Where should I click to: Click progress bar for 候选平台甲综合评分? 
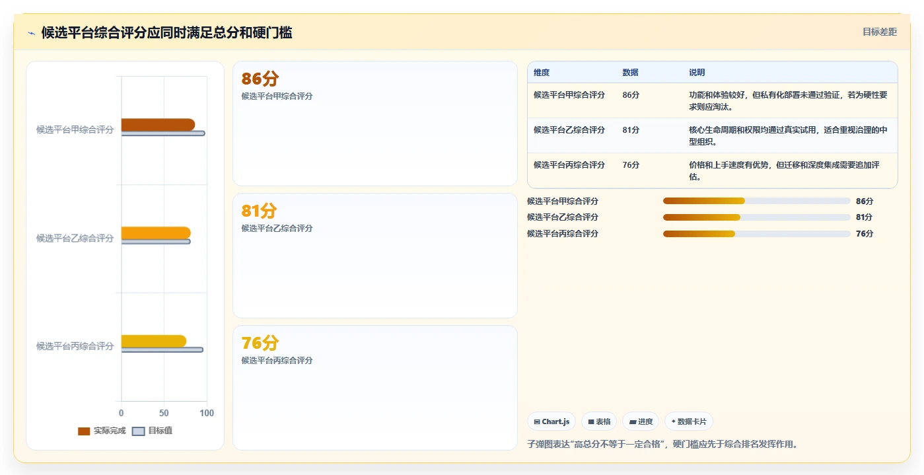point(757,201)
